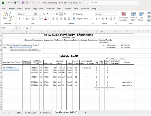Switch to the Page Layout tab
The width and height of the screenshot is (151, 116).
[x=38, y=9]
